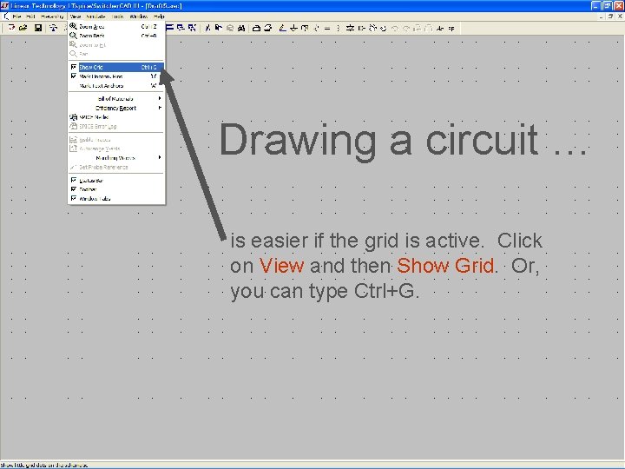Image resolution: width=625 pixels, height=469 pixels.
Task: Toggle Toolbar visibility option
Action: pos(116,189)
